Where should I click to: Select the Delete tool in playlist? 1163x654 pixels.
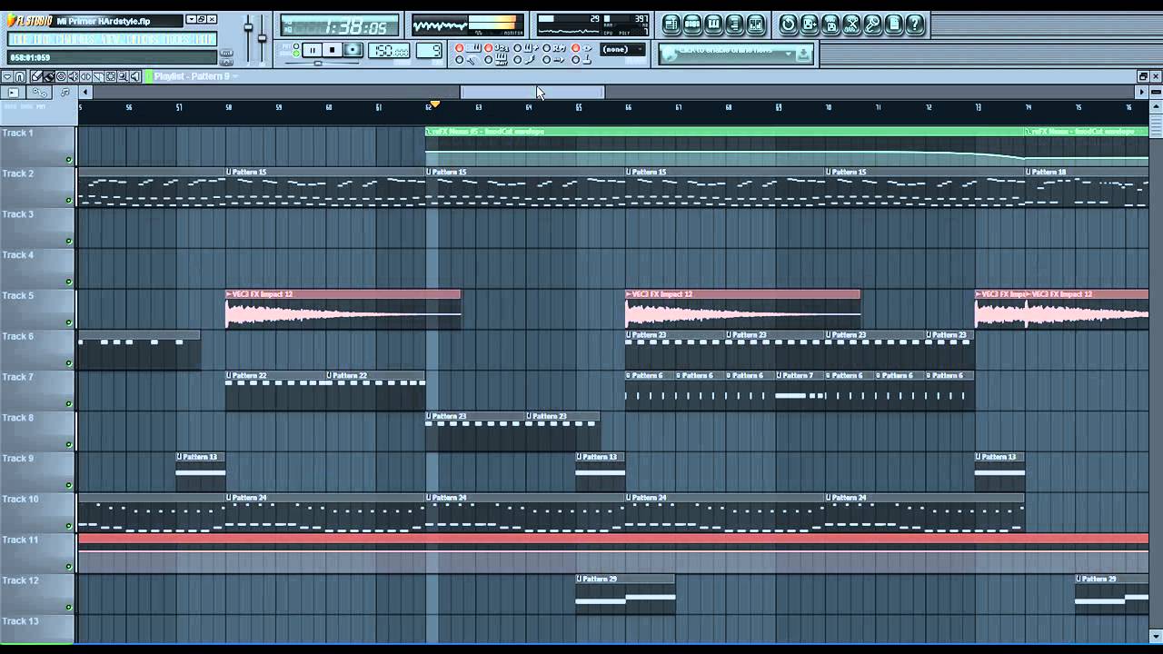coord(61,77)
